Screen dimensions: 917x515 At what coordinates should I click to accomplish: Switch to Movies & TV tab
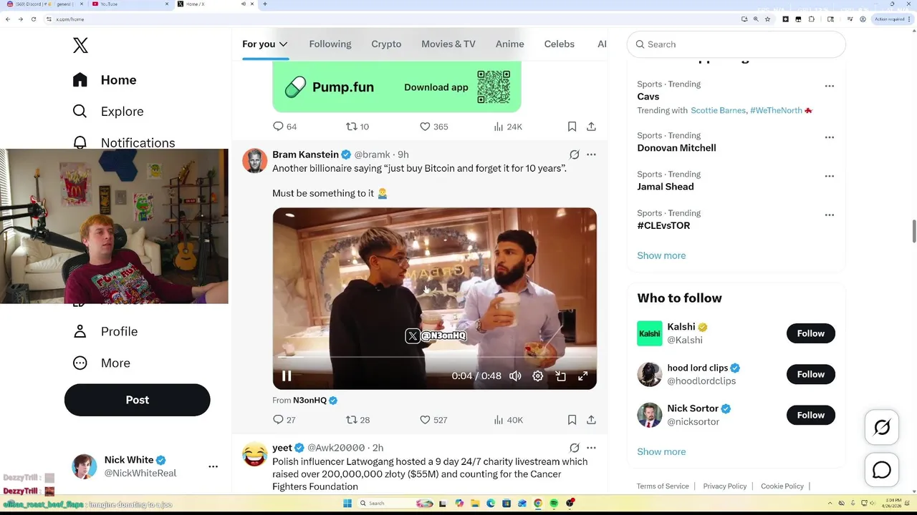pos(448,44)
